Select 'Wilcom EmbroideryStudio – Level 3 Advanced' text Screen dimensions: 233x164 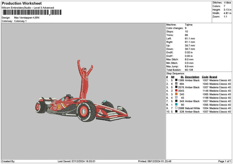[28, 8]
